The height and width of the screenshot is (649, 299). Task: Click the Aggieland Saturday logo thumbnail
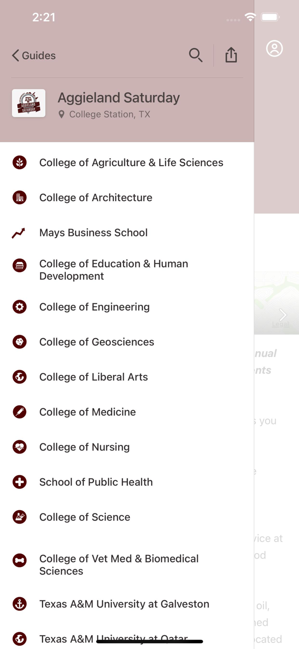click(x=28, y=103)
